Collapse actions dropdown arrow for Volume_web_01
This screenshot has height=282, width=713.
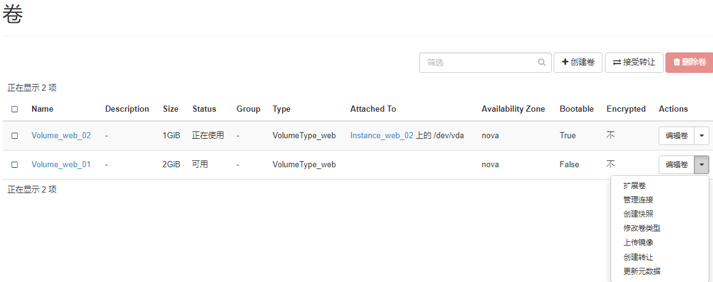click(x=702, y=165)
